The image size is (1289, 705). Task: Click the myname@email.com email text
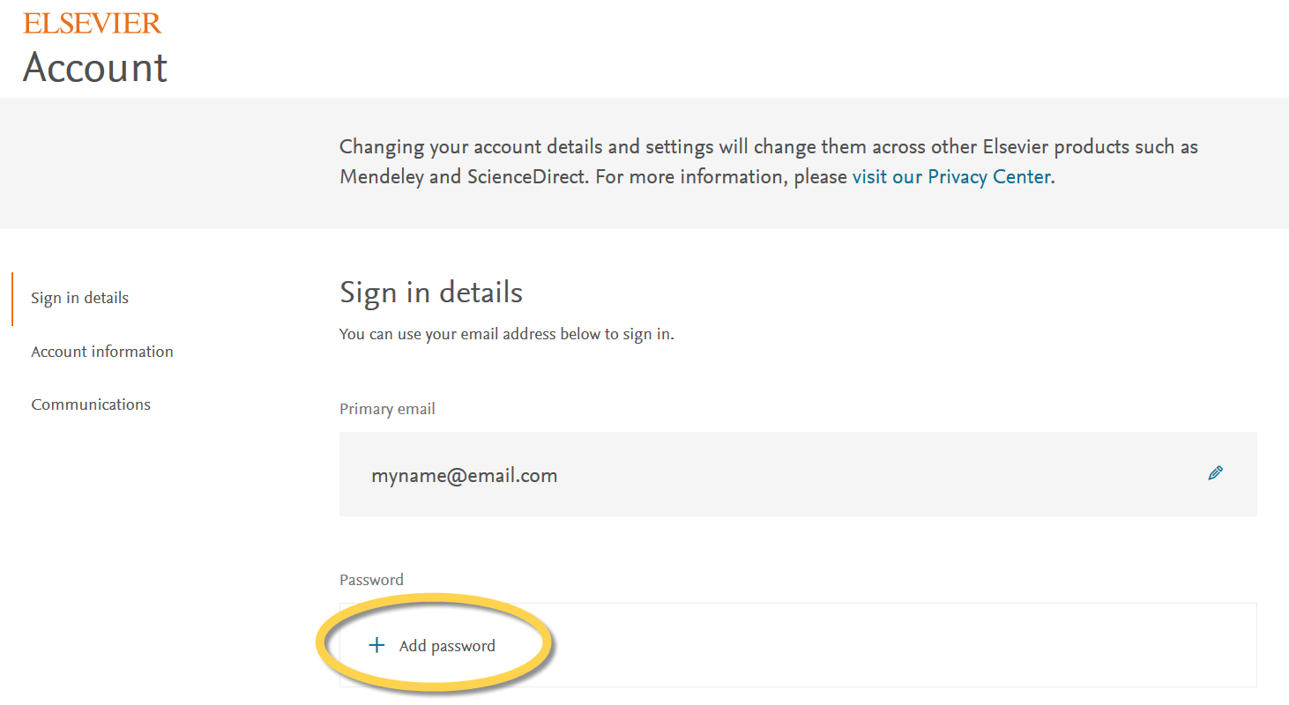point(464,476)
